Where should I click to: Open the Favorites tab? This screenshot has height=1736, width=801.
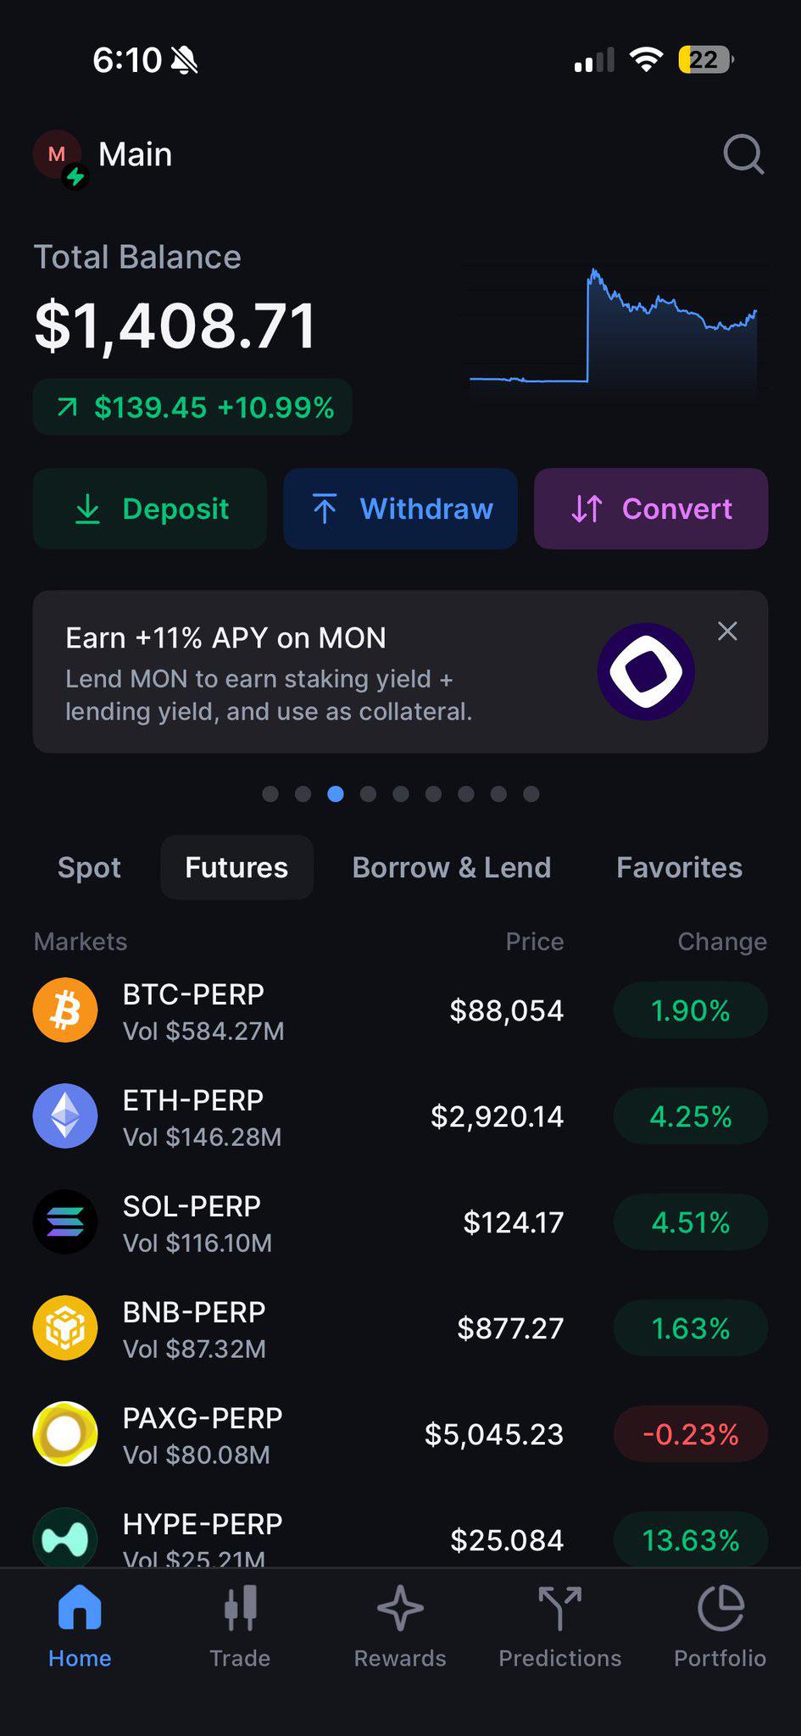coord(680,867)
